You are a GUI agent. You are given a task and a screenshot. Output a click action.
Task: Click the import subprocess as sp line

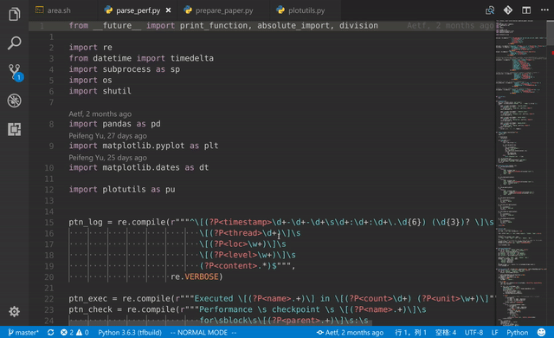point(125,69)
